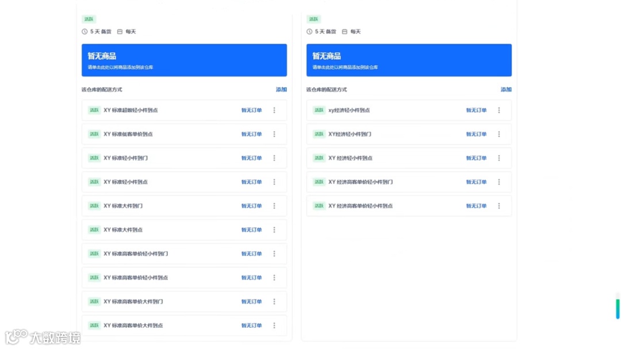Select the row XY 经济高客单价轻小件到门
This screenshot has width=621, height=349.
point(409,182)
